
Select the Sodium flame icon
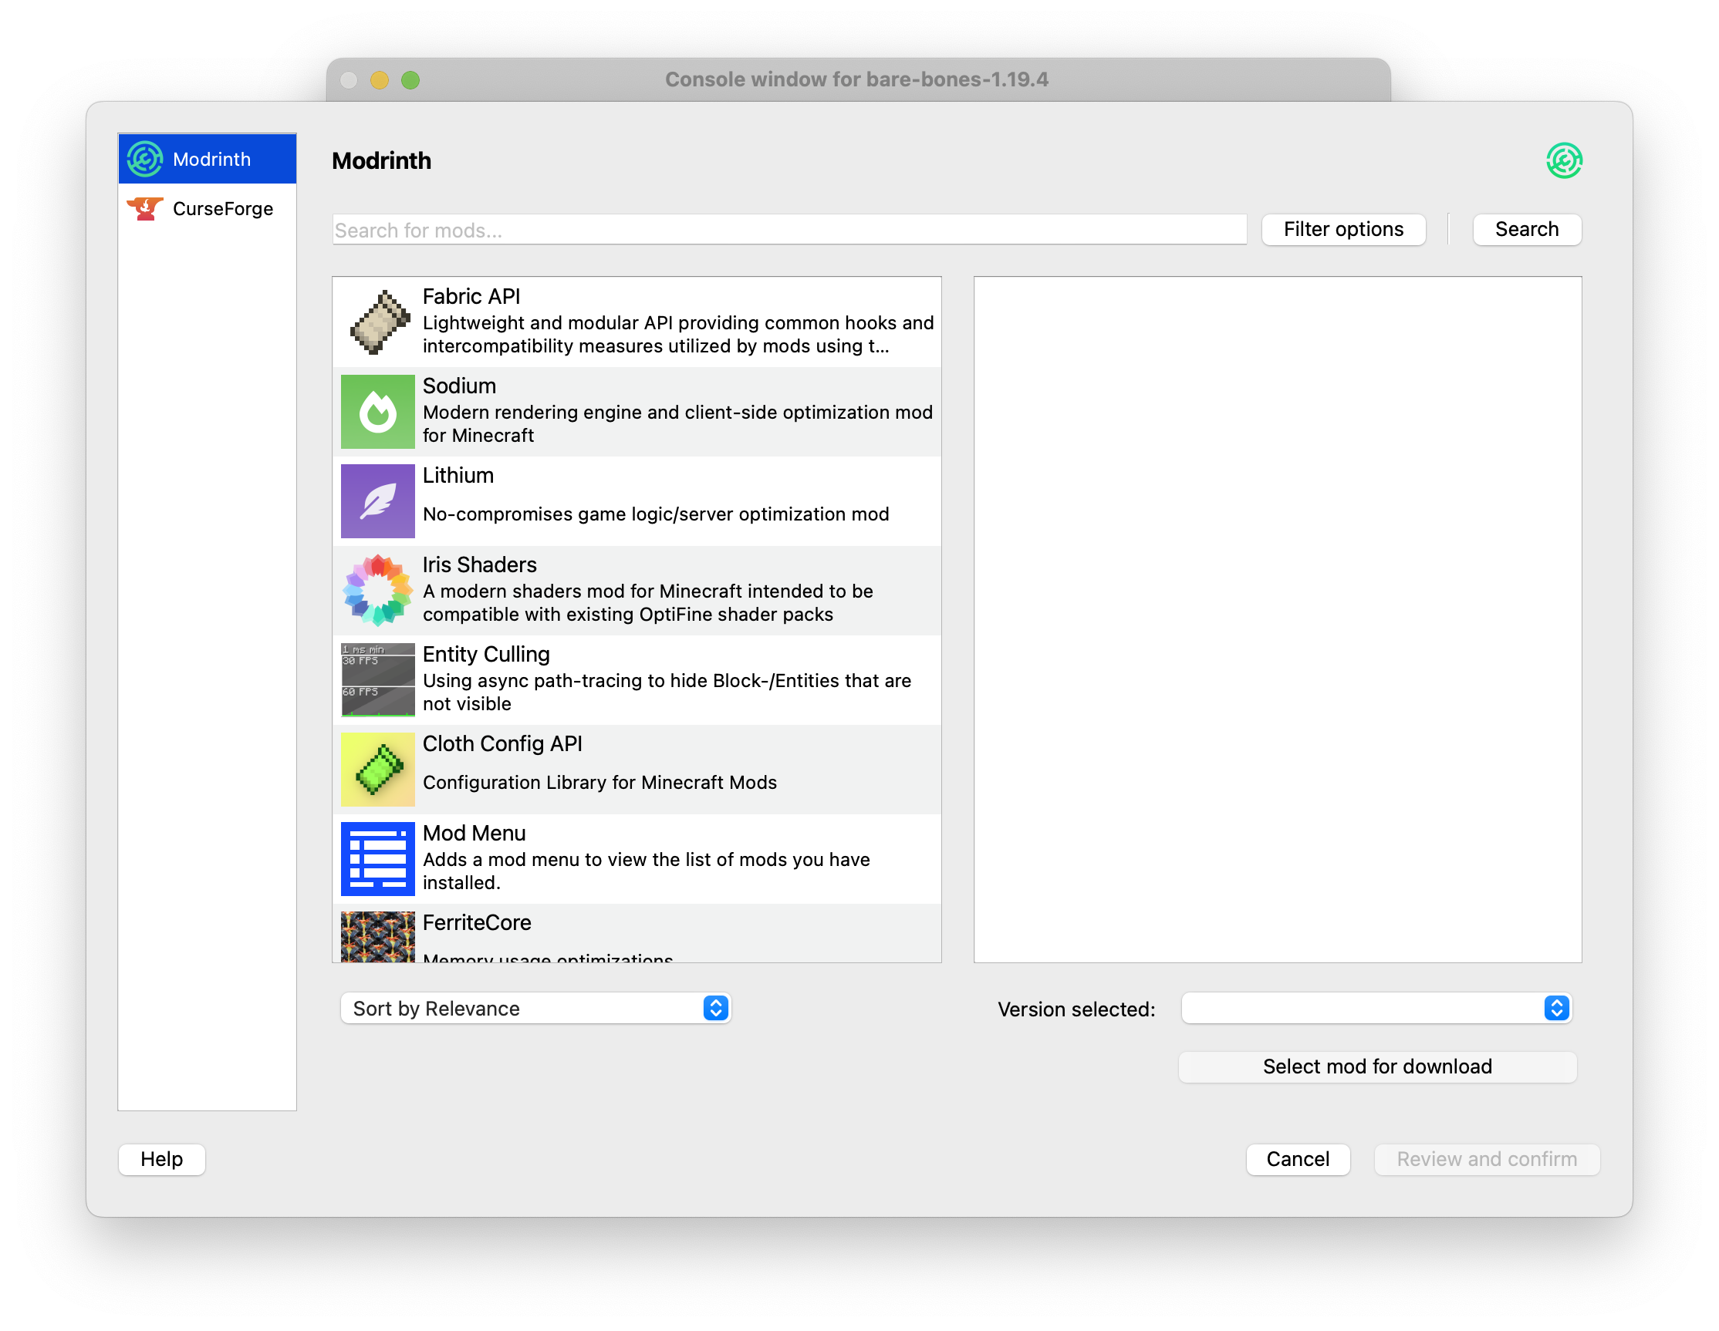pos(378,412)
